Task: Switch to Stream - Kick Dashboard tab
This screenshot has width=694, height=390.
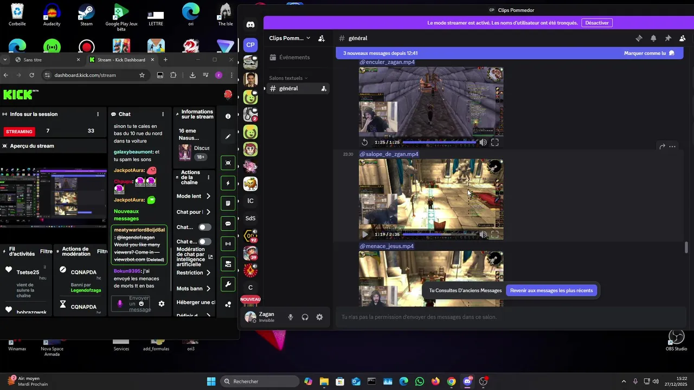Action: [x=121, y=60]
